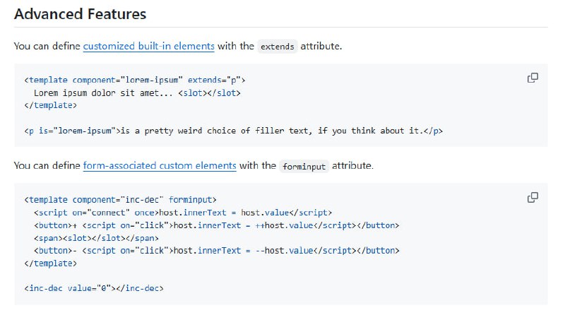565x315 pixels.
Task: Open the customized built-in elements link
Action: [148, 47]
